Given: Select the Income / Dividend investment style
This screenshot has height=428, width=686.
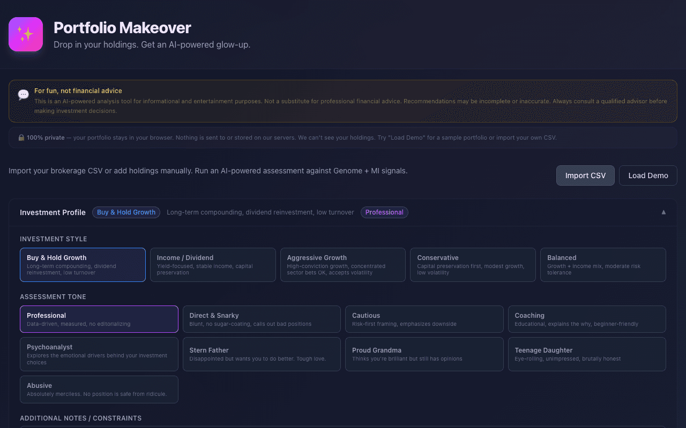Looking at the screenshot, I should click(213, 264).
